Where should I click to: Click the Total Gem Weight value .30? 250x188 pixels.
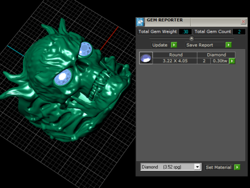[x=185, y=32]
